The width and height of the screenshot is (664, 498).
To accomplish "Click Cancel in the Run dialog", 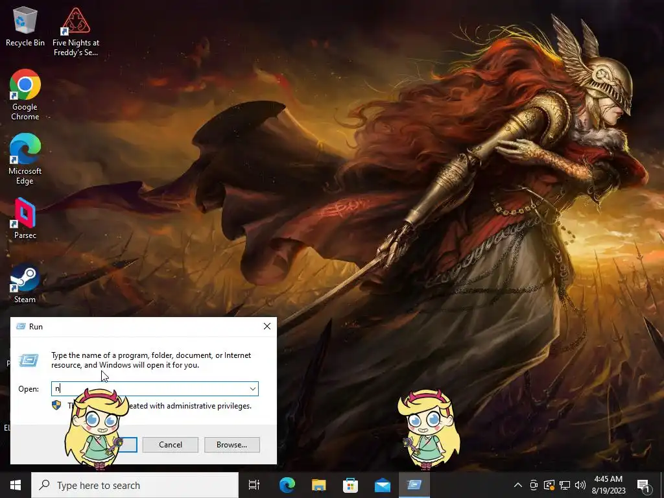I will pyautogui.click(x=171, y=445).
